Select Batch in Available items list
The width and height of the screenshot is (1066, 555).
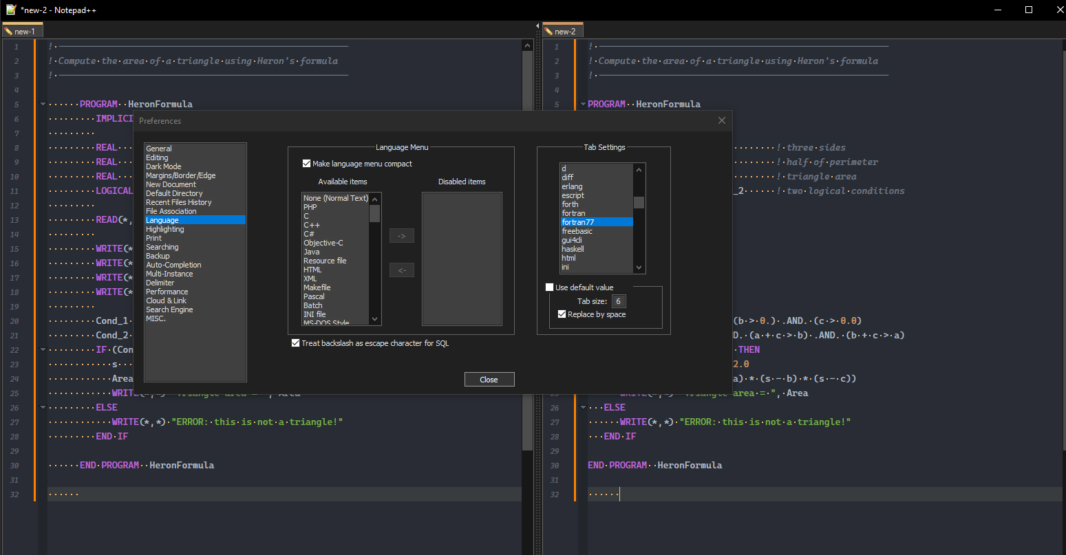(336, 305)
